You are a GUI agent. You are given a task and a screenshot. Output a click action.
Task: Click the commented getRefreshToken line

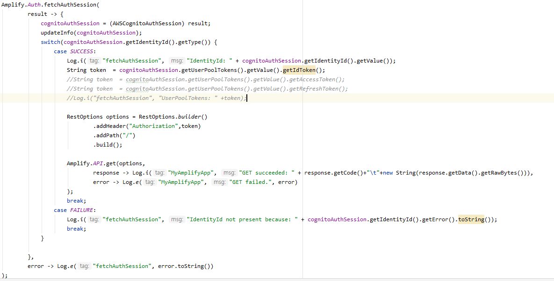coord(206,88)
